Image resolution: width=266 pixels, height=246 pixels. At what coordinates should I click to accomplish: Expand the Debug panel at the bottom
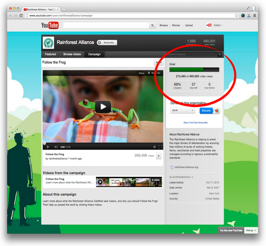click(x=250, y=230)
